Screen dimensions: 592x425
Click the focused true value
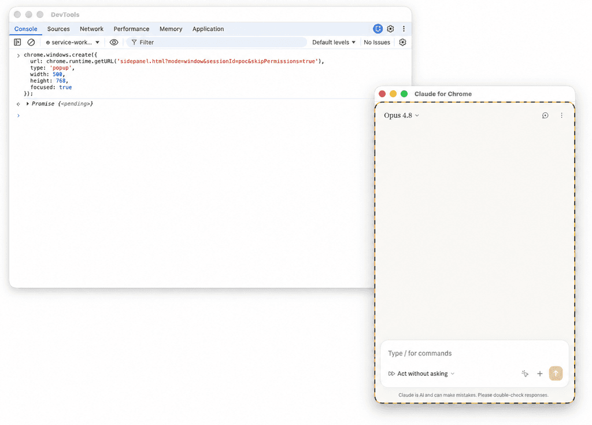tap(65, 87)
